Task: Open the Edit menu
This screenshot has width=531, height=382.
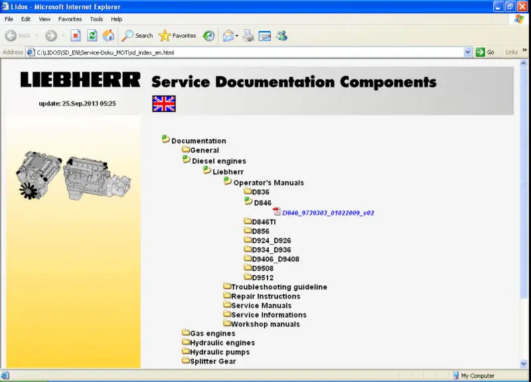Action: click(26, 19)
